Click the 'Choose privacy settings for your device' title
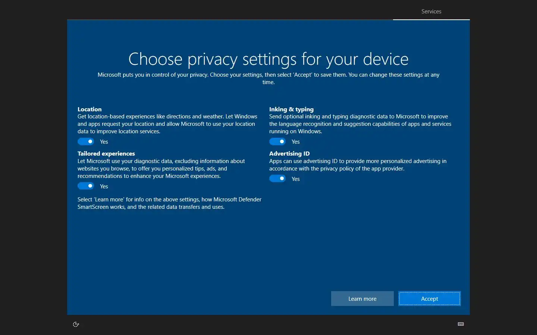537x335 pixels. point(268,59)
